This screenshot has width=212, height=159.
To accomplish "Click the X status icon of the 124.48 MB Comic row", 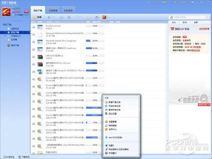I will click(33, 101).
